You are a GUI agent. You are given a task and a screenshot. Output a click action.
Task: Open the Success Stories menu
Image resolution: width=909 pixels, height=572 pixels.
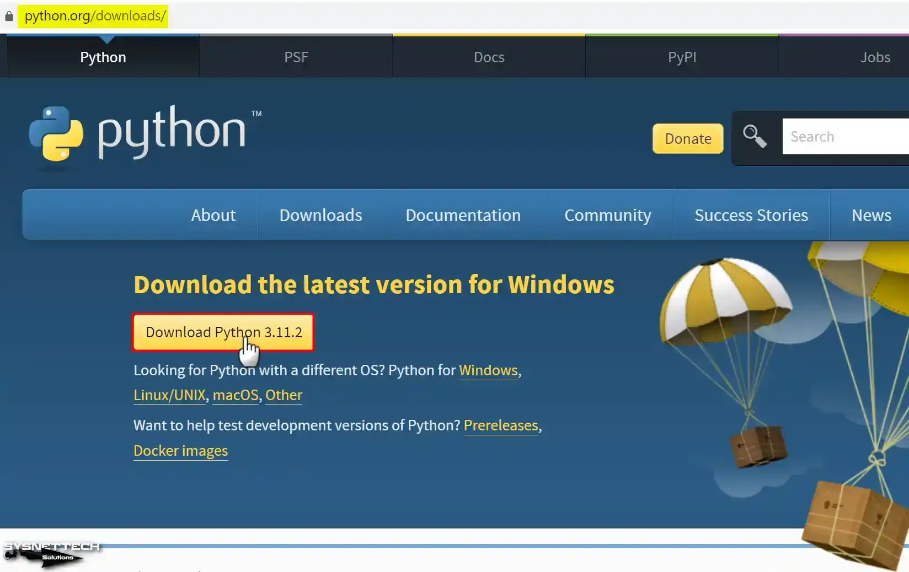point(751,215)
